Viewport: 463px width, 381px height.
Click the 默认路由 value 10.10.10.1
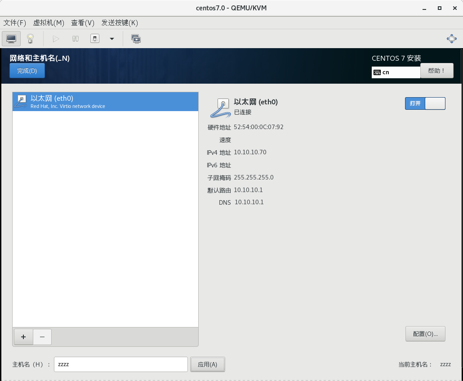point(248,190)
